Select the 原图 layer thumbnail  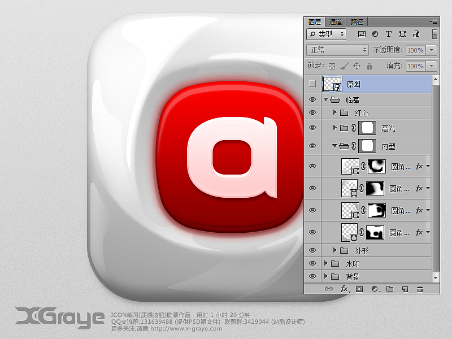332,84
